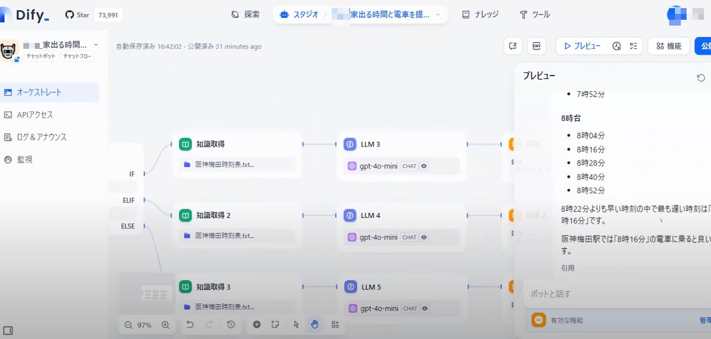The height and width of the screenshot is (339, 711).
Task: Click the ELSE branch label
Action: tap(128, 226)
